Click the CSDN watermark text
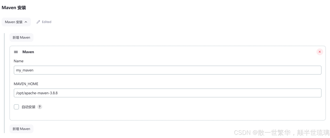330x138 pixels. pyautogui.click(x=282, y=132)
